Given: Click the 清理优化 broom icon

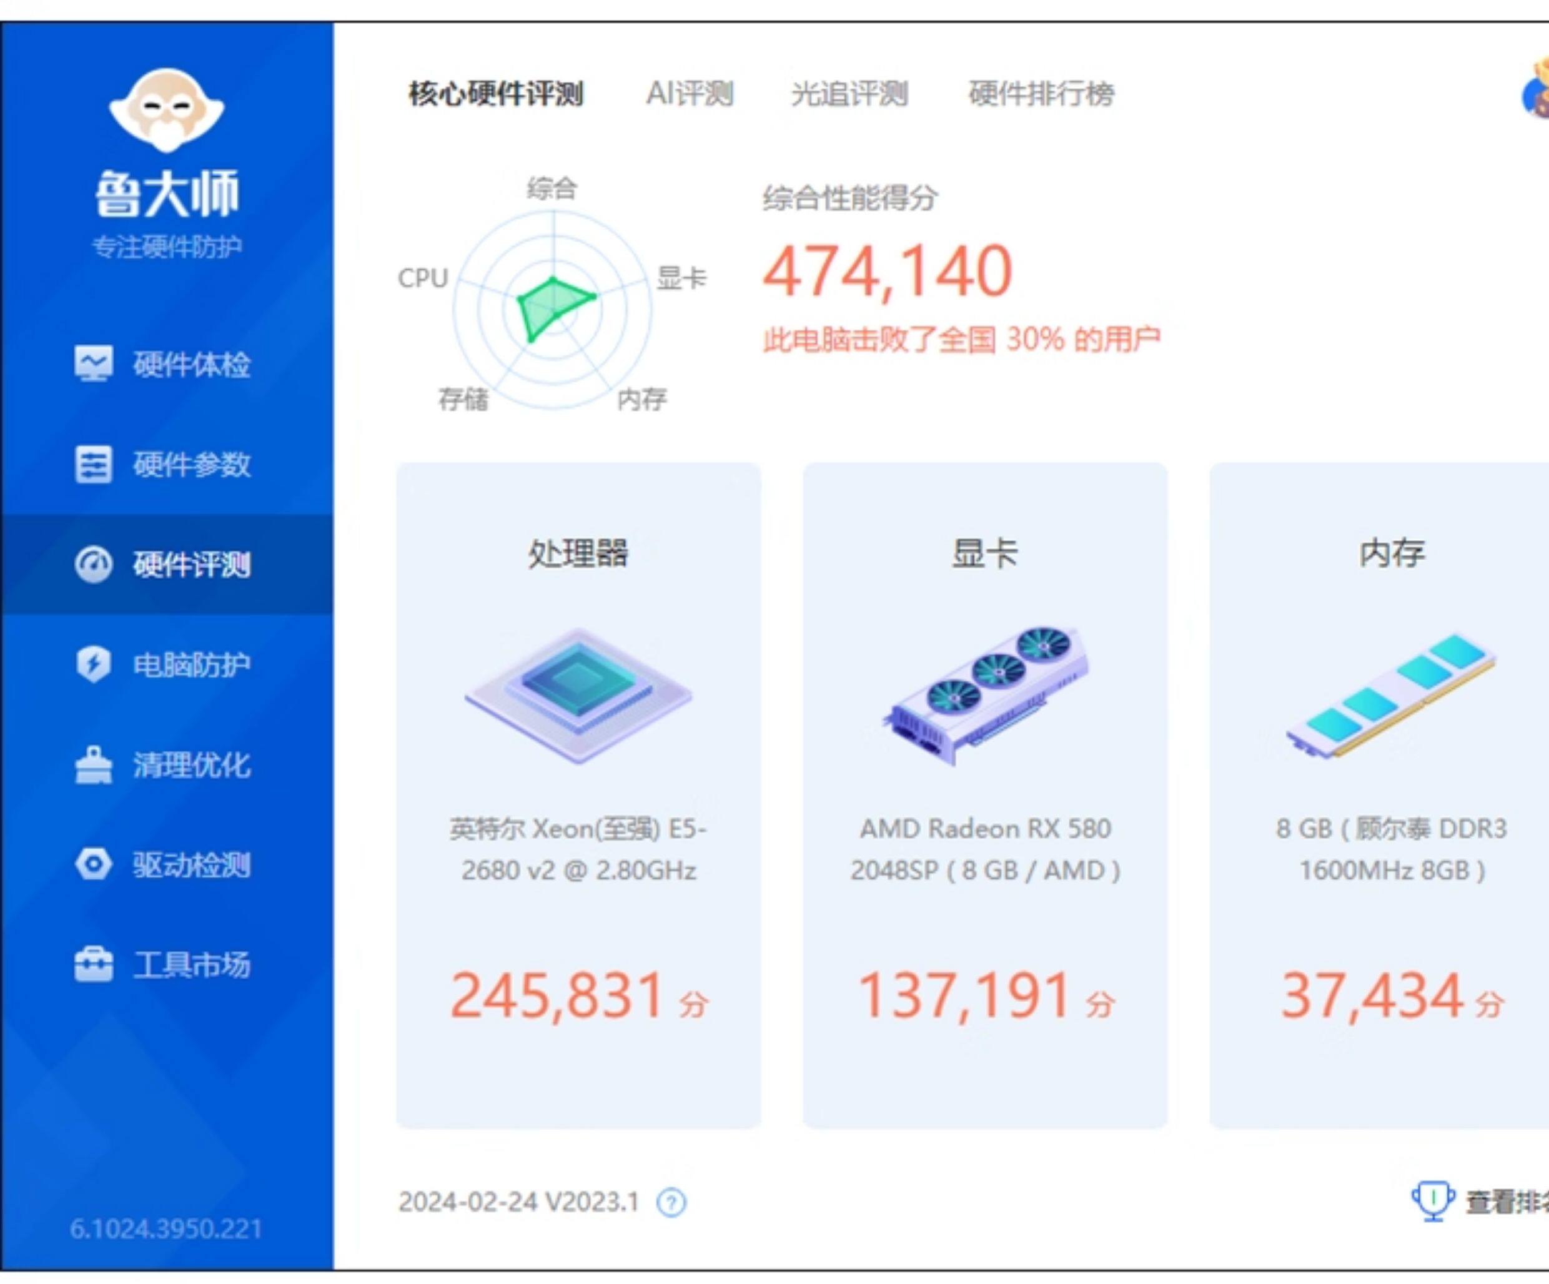Looking at the screenshot, I should click(94, 765).
